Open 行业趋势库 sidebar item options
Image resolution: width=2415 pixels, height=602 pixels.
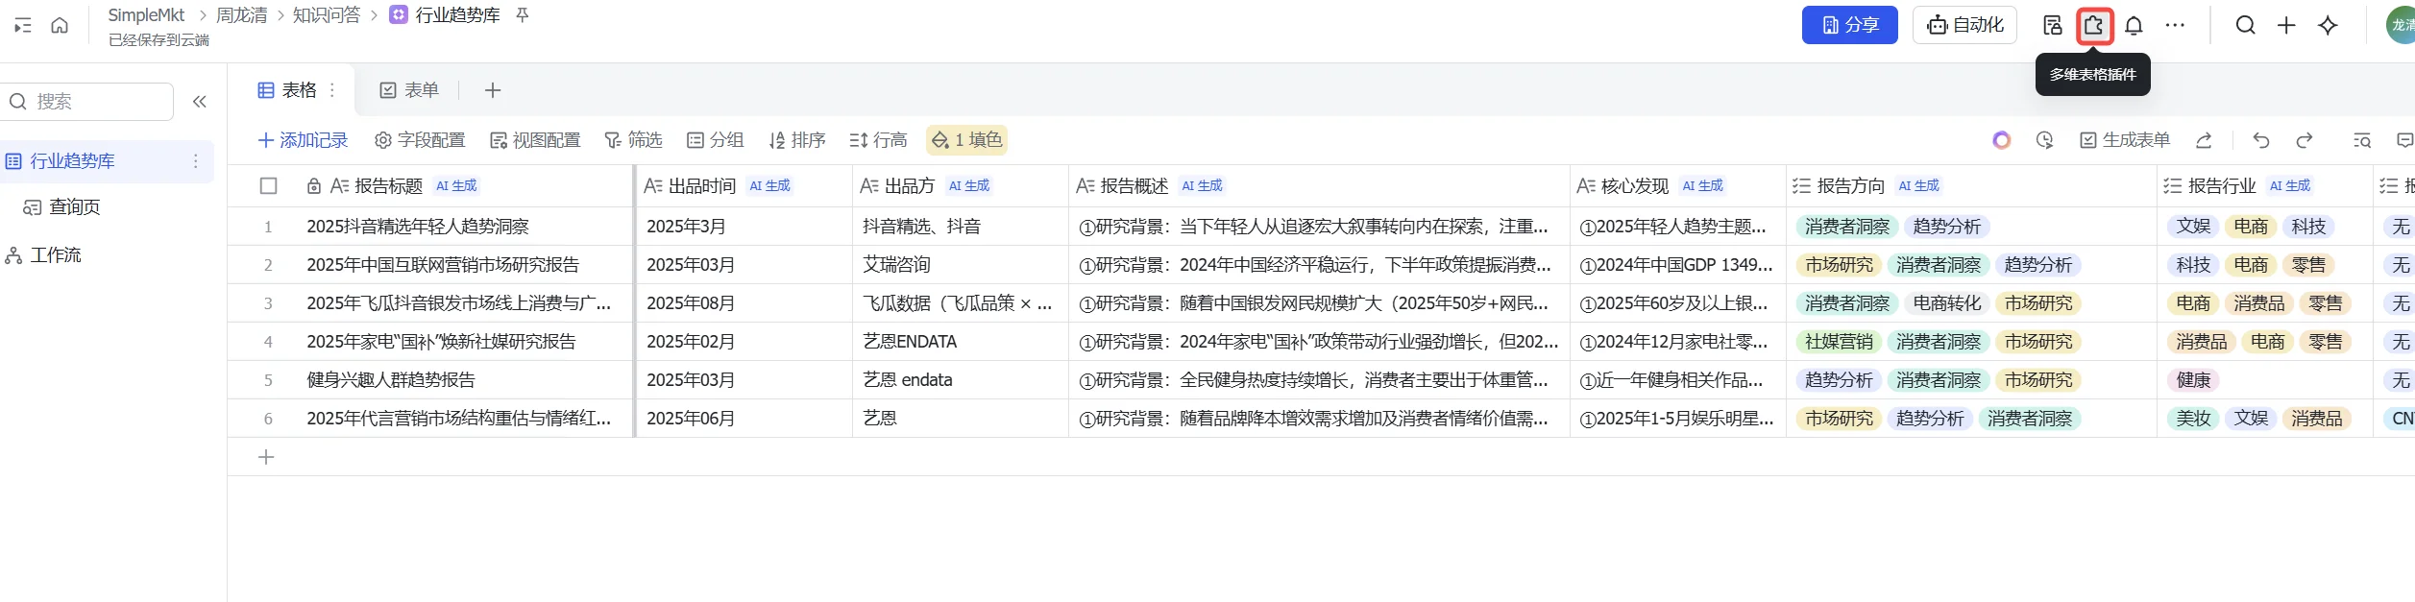pos(196,161)
